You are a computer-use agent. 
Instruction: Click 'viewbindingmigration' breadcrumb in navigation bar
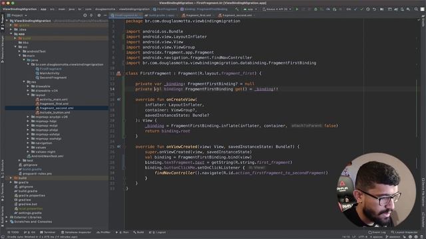[x=134, y=9]
